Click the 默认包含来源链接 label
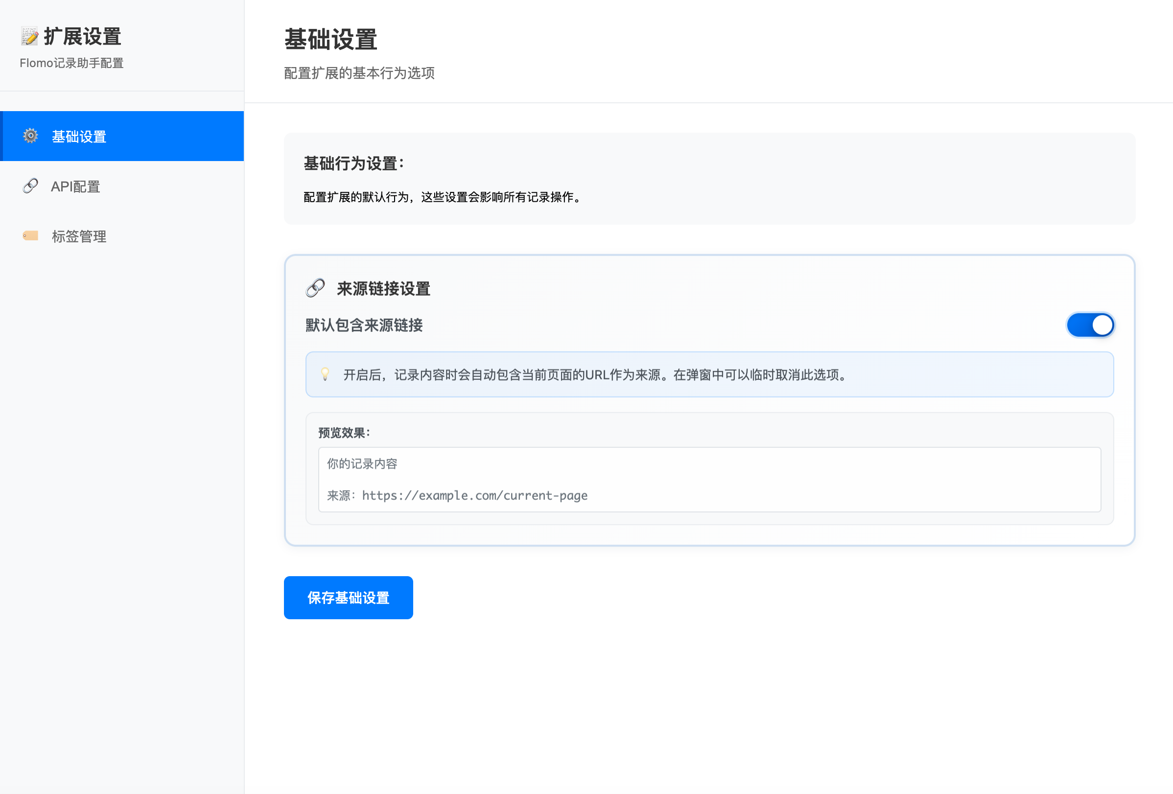 point(364,325)
